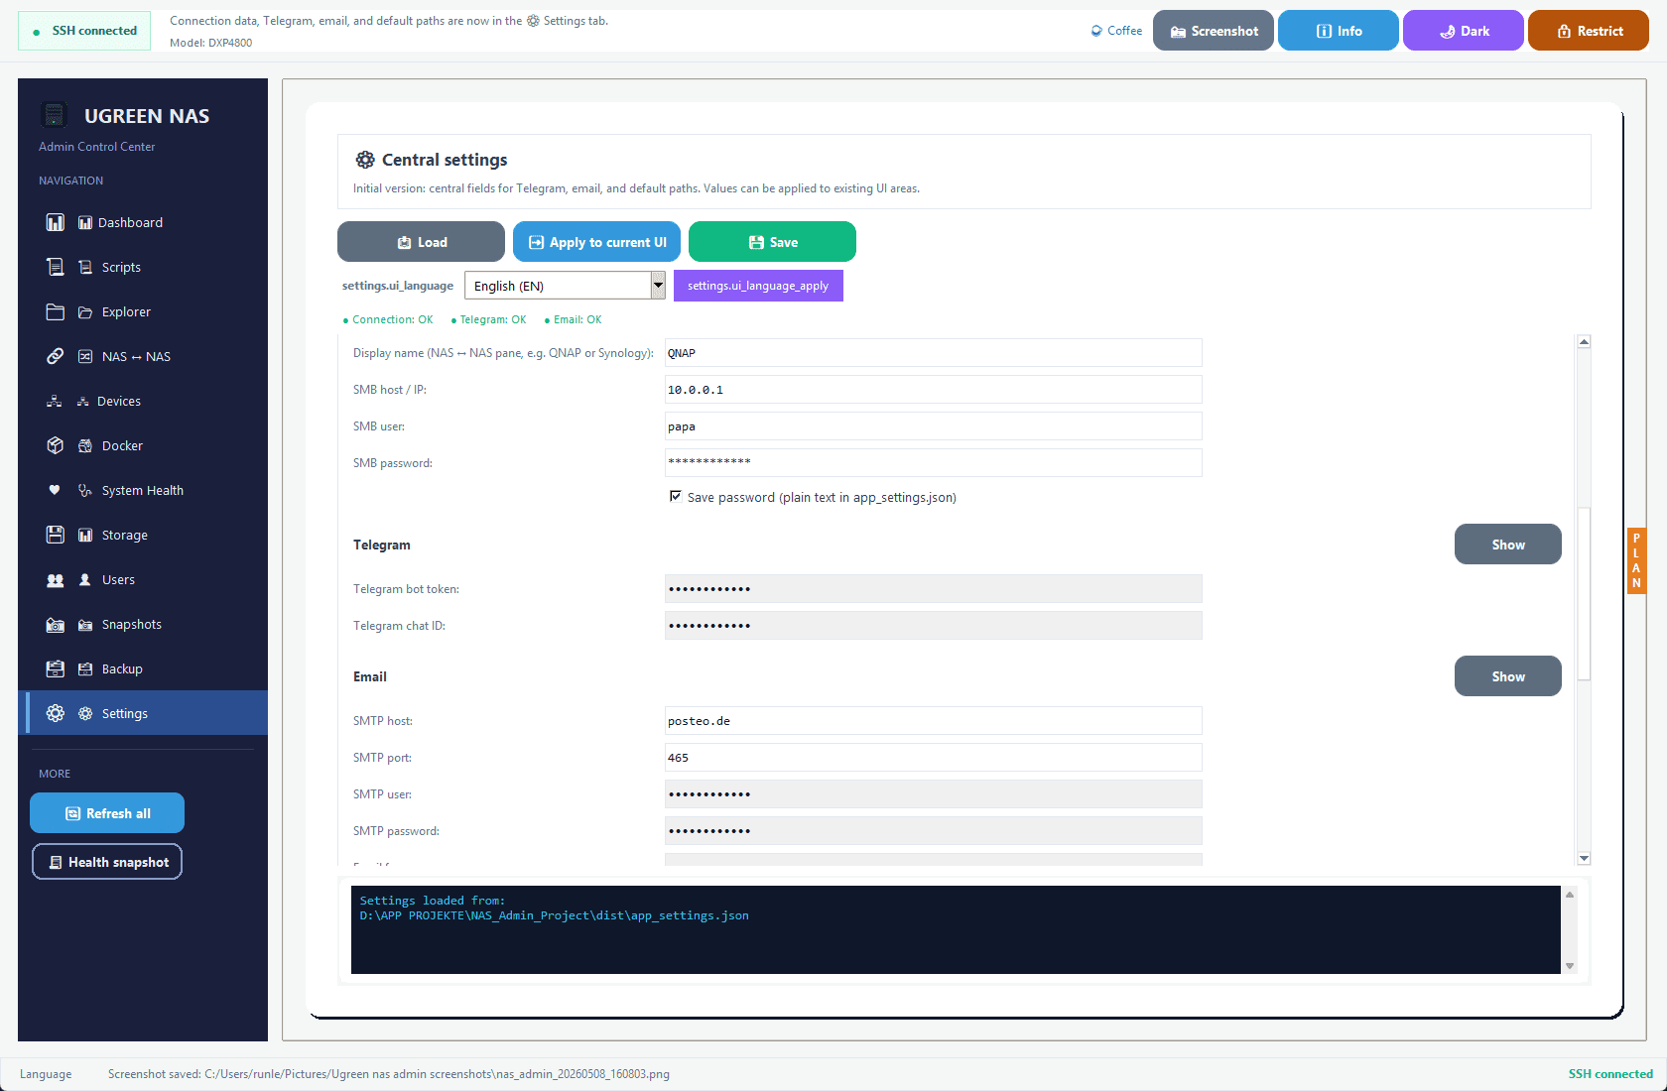This screenshot has height=1091, width=1667.
Task: Show the Email credentials
Action: pyautogui.click(x=1508, y=676)
